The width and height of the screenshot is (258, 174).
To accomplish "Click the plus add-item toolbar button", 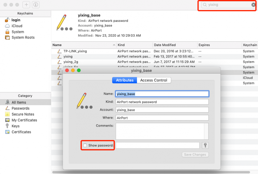I will point(26,5).
